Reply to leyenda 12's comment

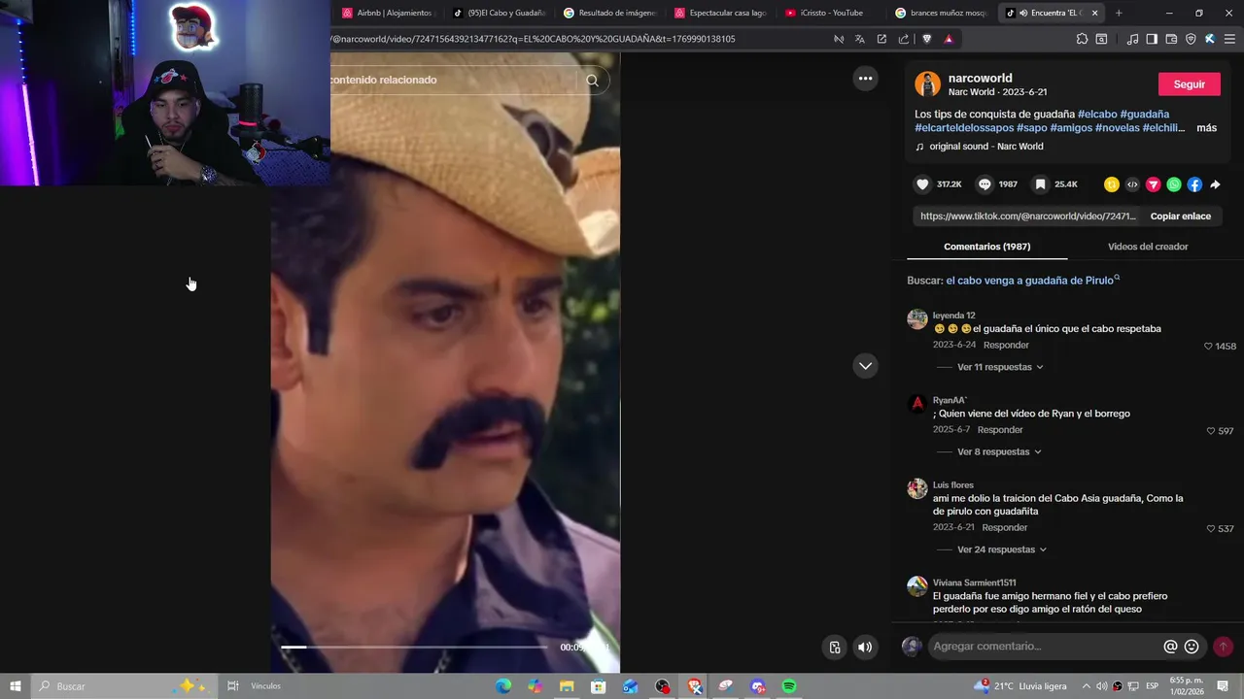(1006, 346)
